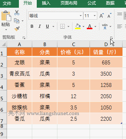Click the 价格（元） header cell

(73, 52)
